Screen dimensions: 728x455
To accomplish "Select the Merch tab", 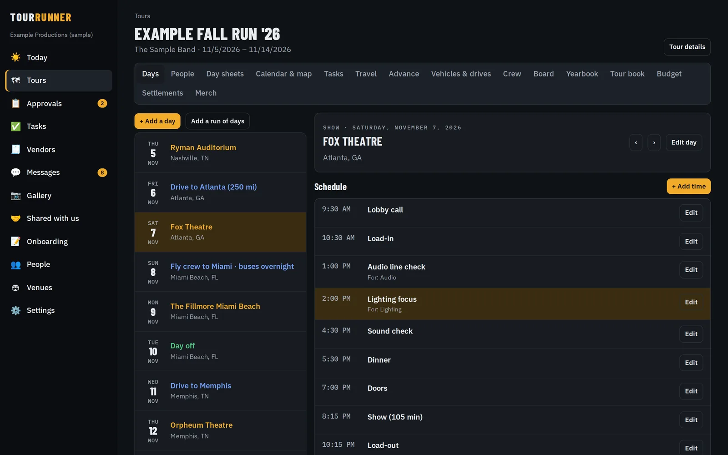I will tap(206, 93).
